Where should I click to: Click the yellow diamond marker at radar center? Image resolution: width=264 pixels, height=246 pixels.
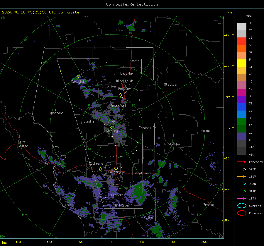point(112,128)
